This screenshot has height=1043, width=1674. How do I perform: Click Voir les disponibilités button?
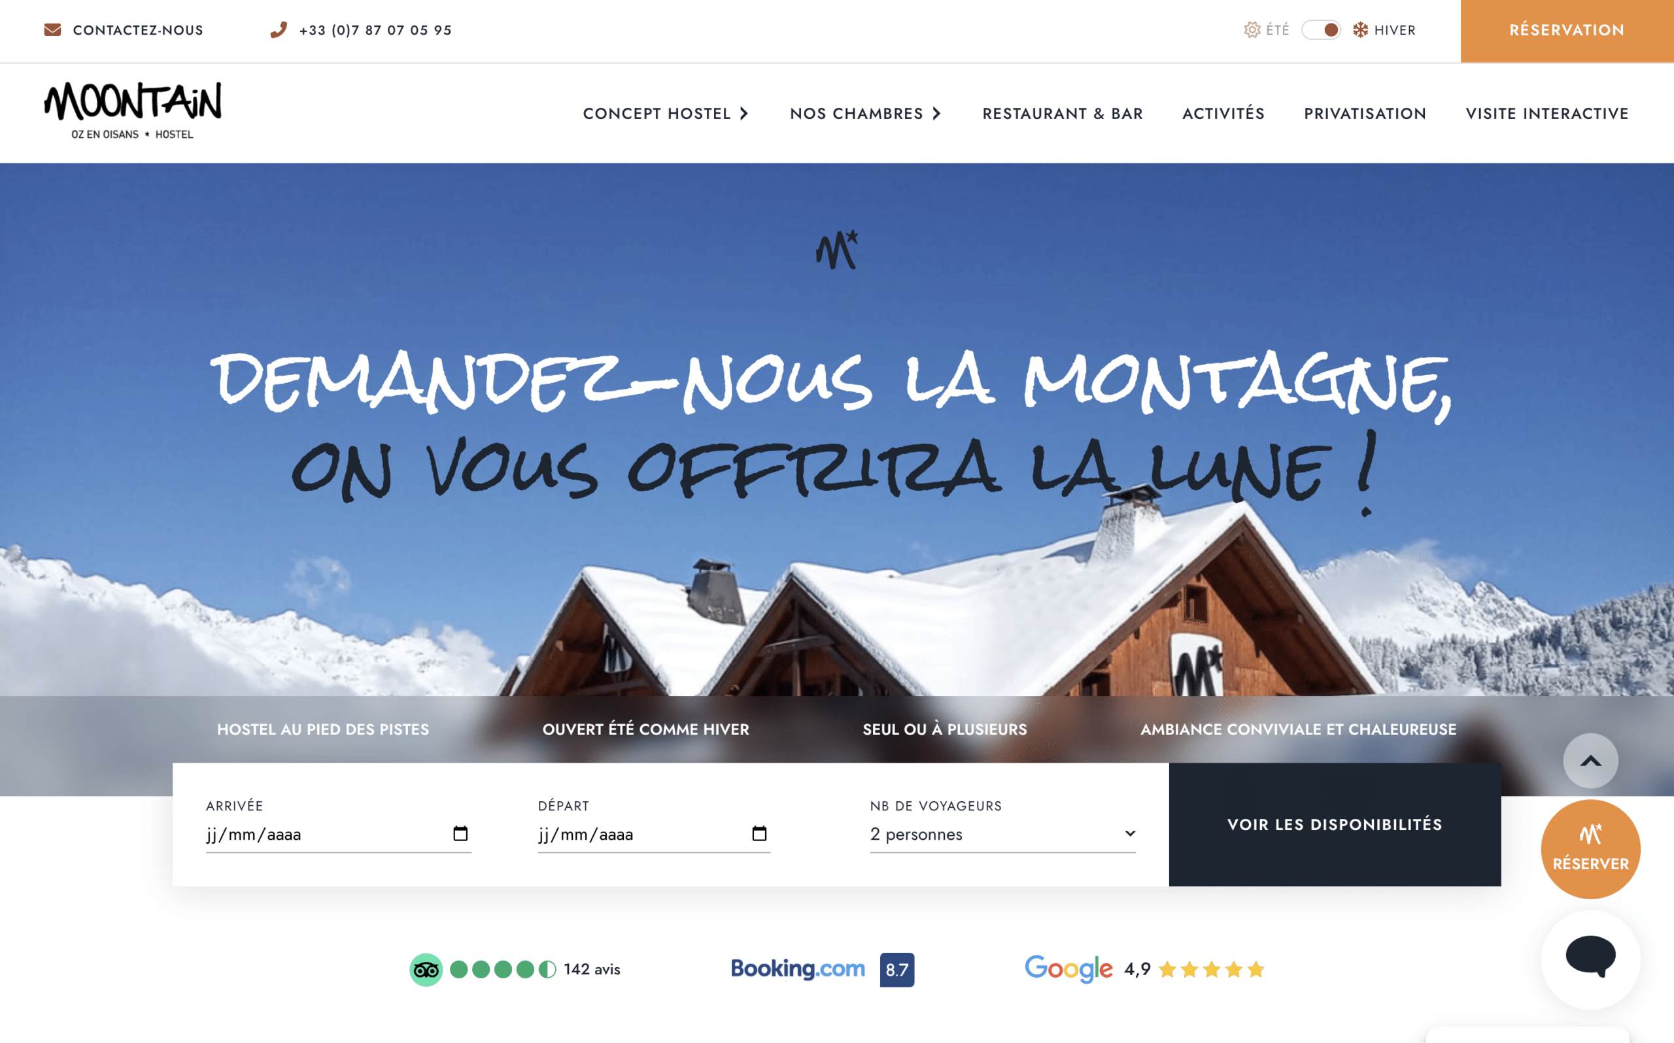pos(1335,824)
